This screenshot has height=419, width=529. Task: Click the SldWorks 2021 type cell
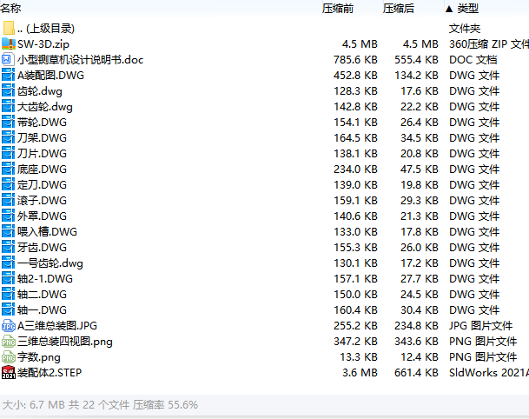coord(489,372)
